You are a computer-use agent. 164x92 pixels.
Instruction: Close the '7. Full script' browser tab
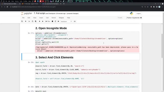40,4
